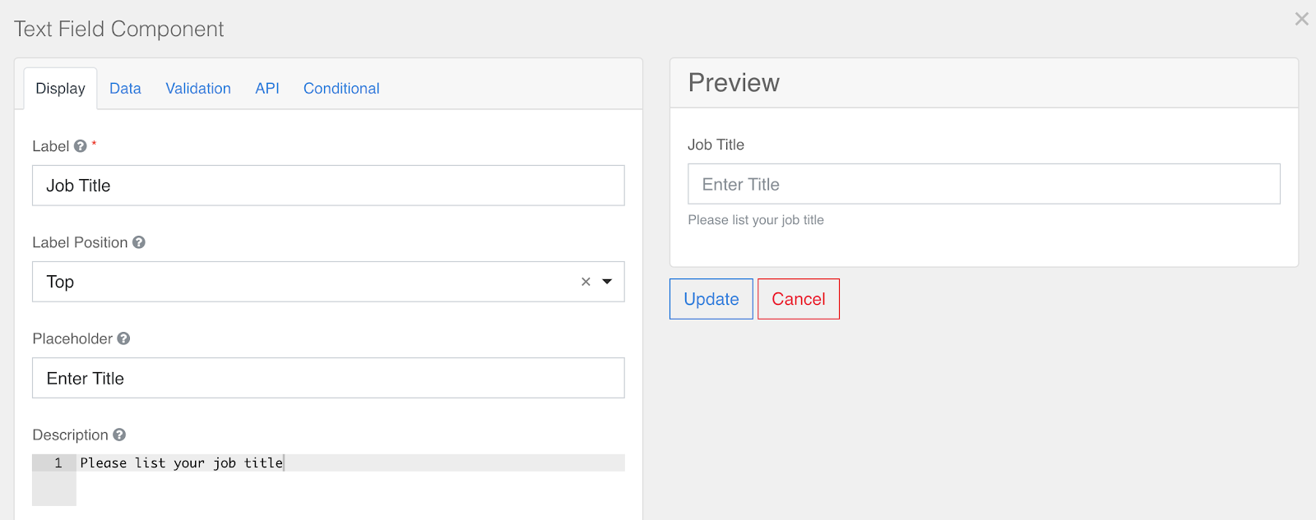Click the help icon beside Placeholder
1316x520 pixels.
[x=123, y=338]
